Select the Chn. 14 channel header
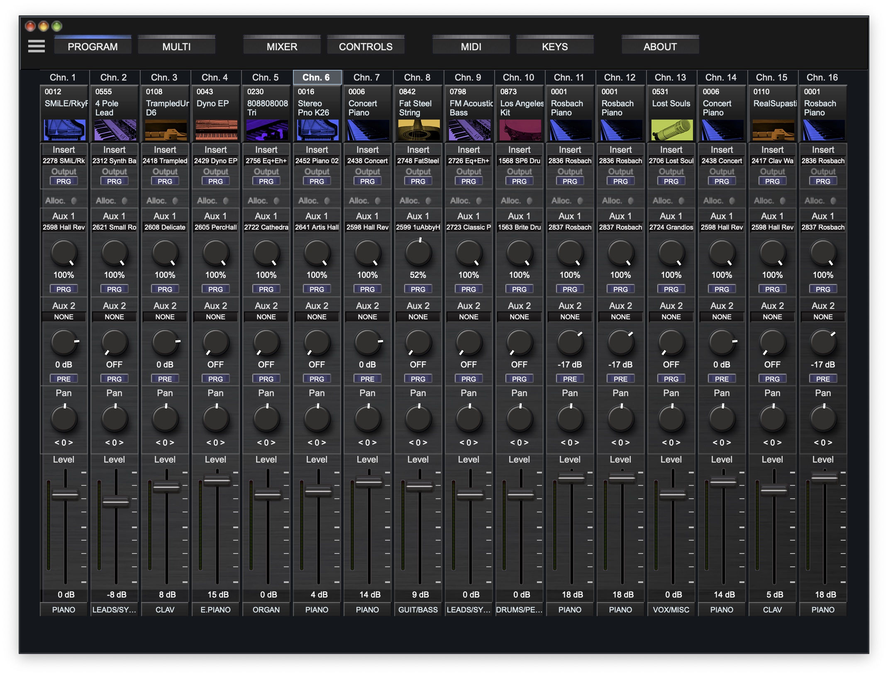This screenshot has height=676, width=888. (721, 77)
